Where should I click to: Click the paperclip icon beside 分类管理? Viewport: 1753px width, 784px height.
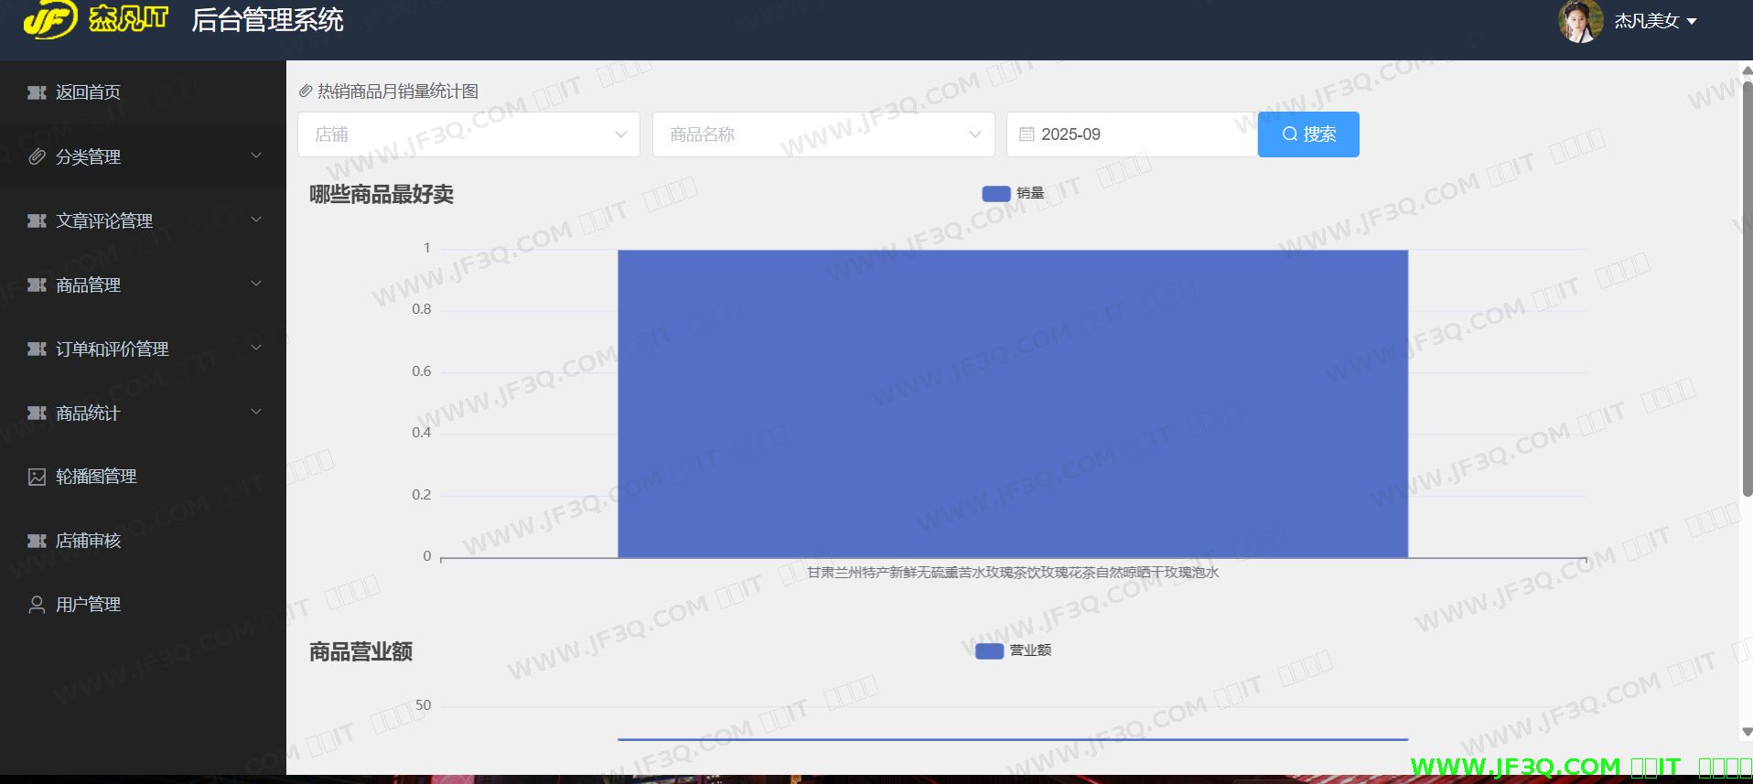pyautogui.click(x=37, y=156)
